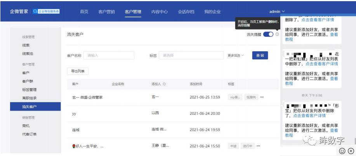Click the 添加时间 column header
This screenshot has width=356, height=156.
[x=196, y=84]
